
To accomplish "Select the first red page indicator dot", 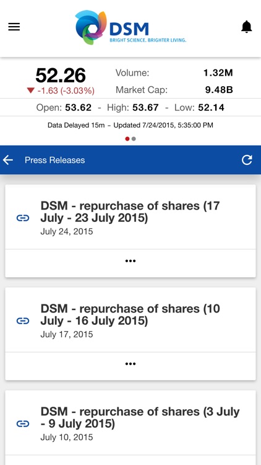I will (x=127, y=139).
